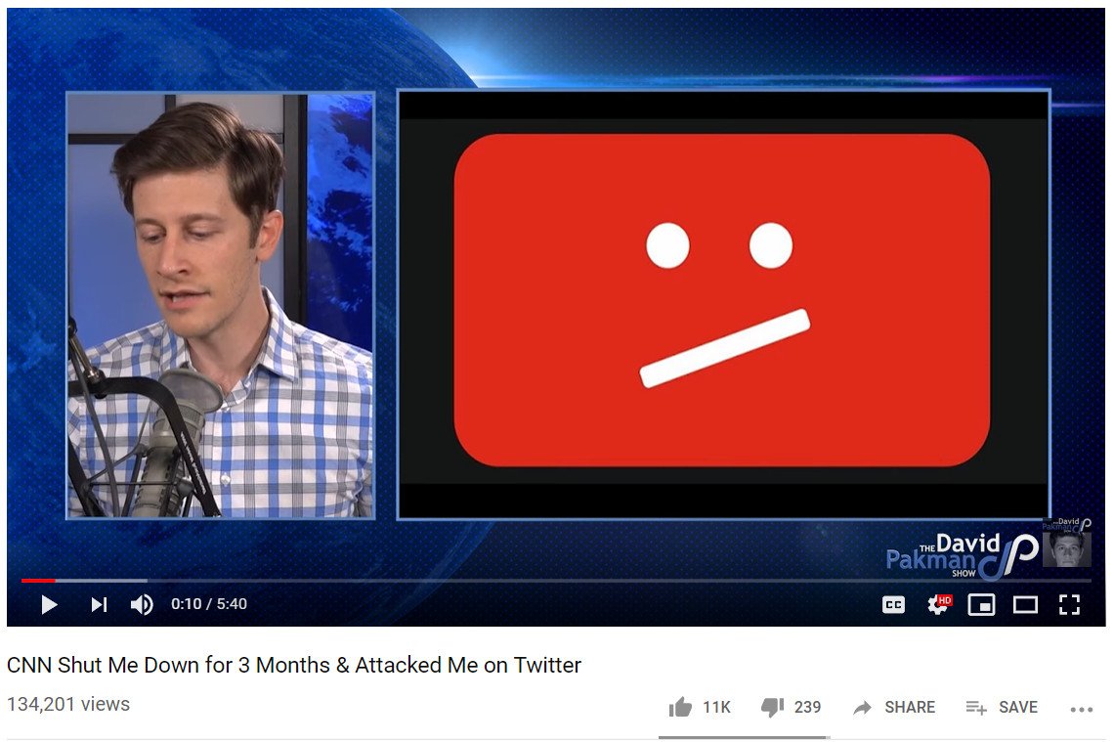Open video quality settings gear
This screenshot has width=1114, height=742.
click(938, 604)
